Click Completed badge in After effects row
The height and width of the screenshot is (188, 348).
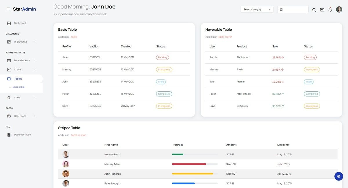pos(312,94)
